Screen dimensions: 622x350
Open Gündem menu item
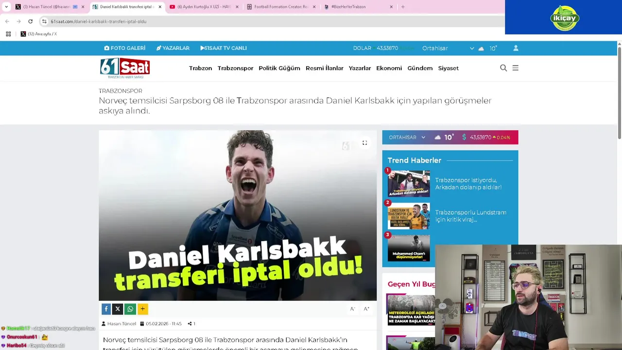(420, 68)
